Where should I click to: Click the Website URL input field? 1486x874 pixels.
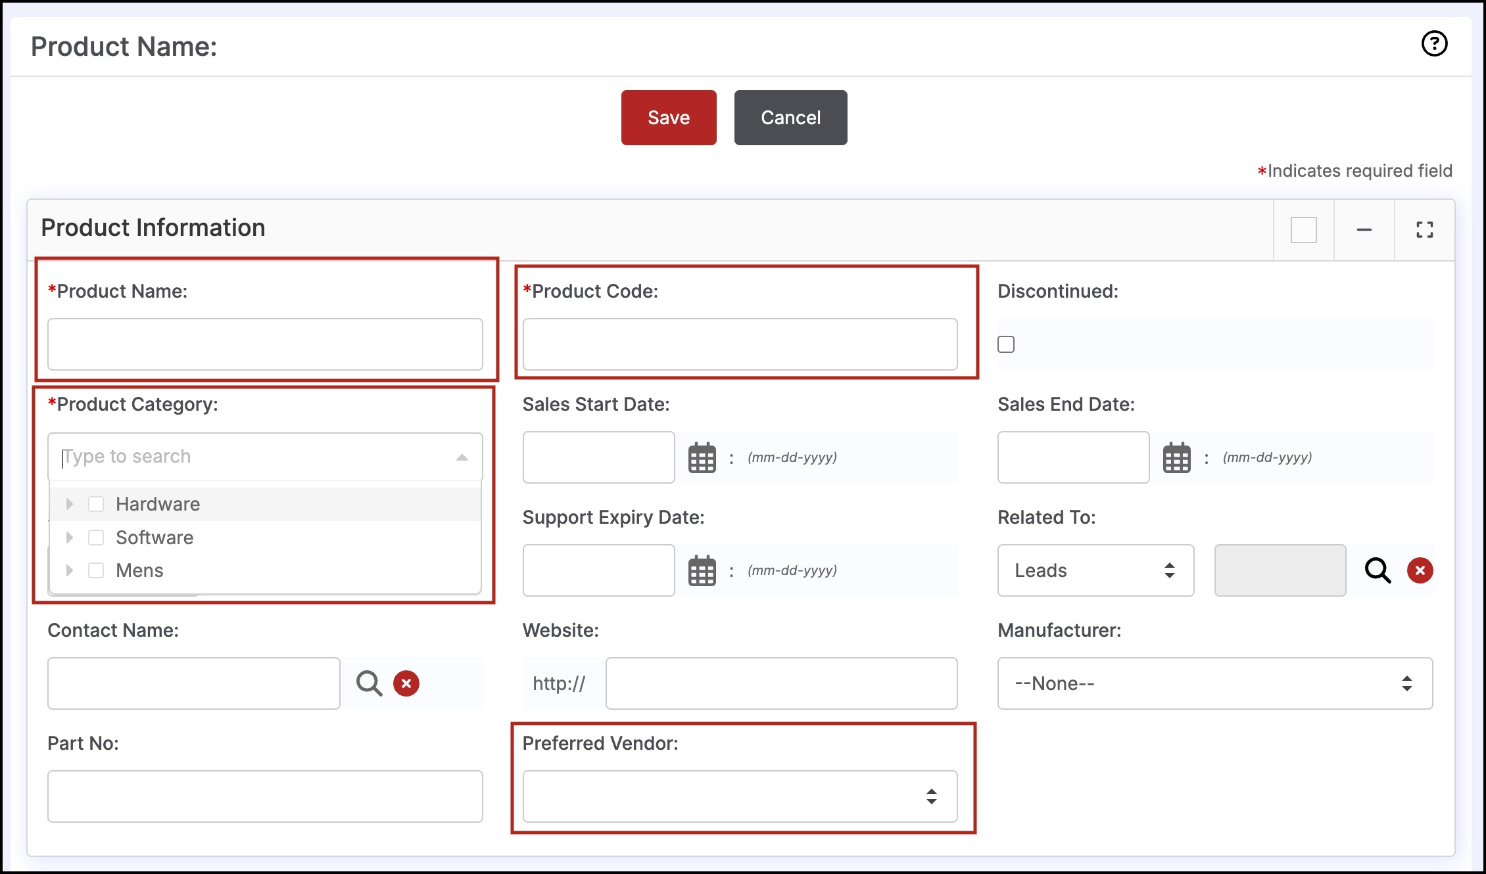(781, 683)
